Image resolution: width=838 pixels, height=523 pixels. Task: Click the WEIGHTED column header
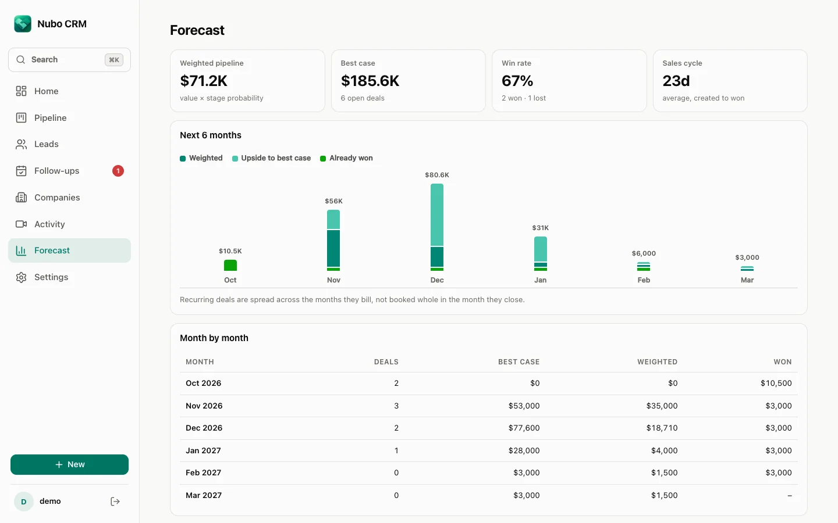658,362
